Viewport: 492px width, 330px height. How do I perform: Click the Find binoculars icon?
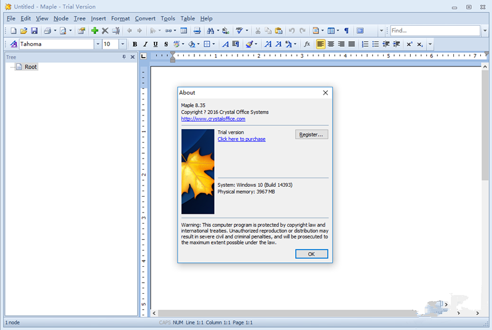pos(210,31)
